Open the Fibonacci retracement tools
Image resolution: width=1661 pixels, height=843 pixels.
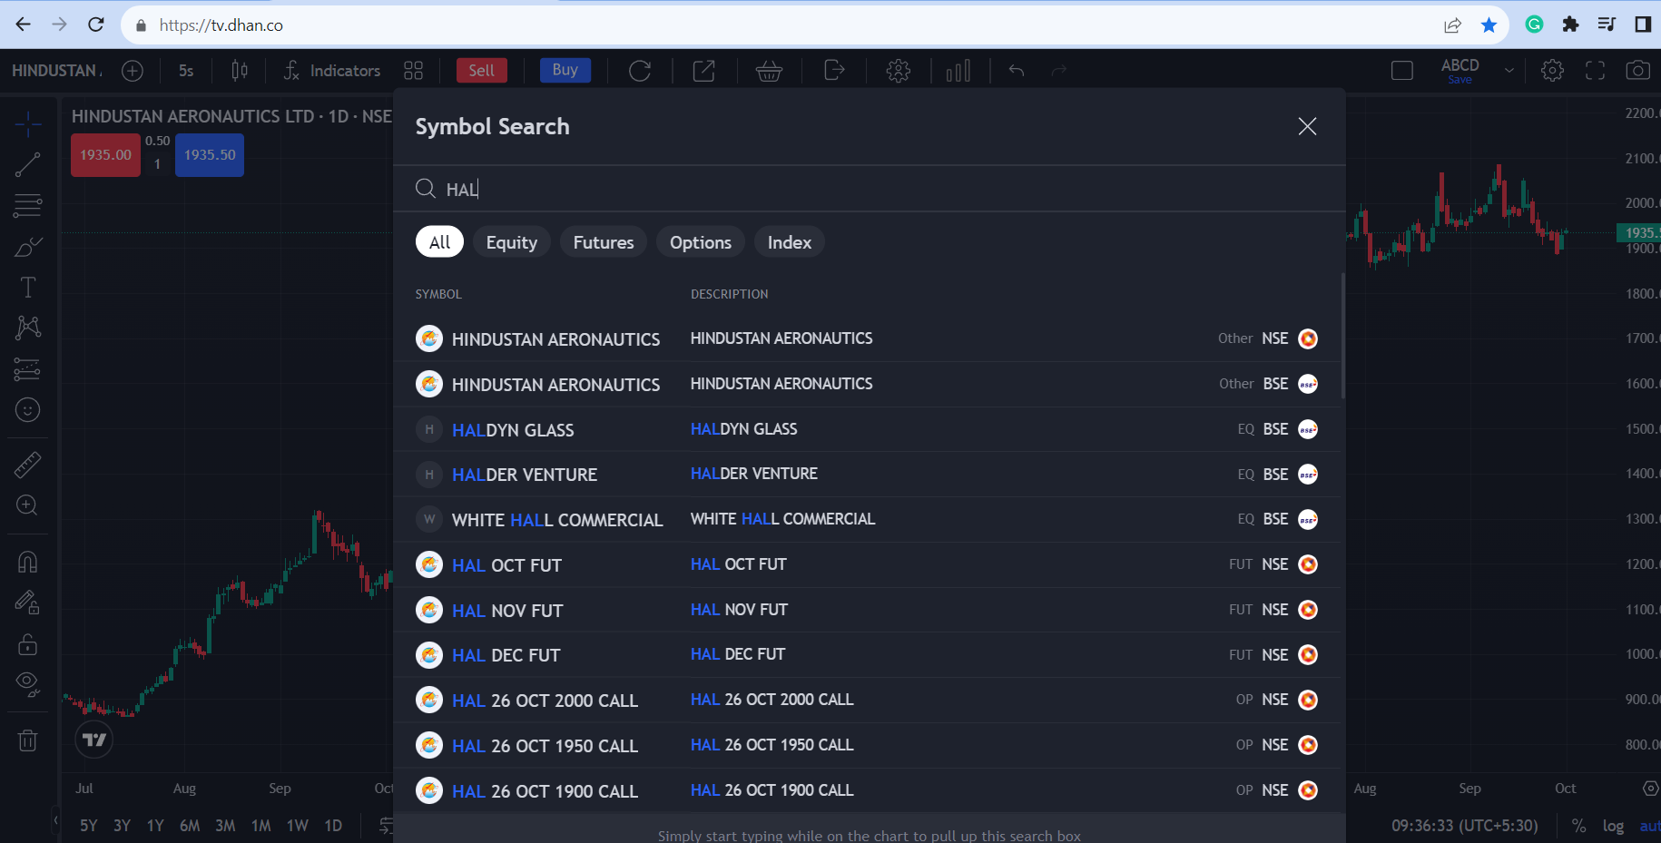coord(27,206)
